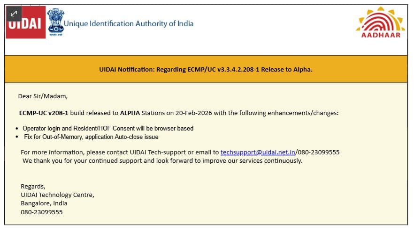Click the "Dear Sir/Madam," greeting
Image resolution: width=414 pixels, height=232 pixels.
43,96
